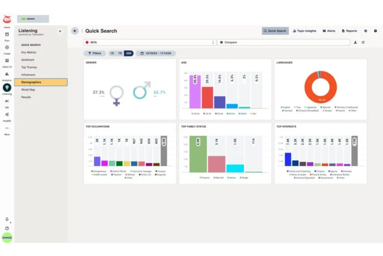
Task: Click the 29.5% red age bar
Action: (x=207, y=98)
